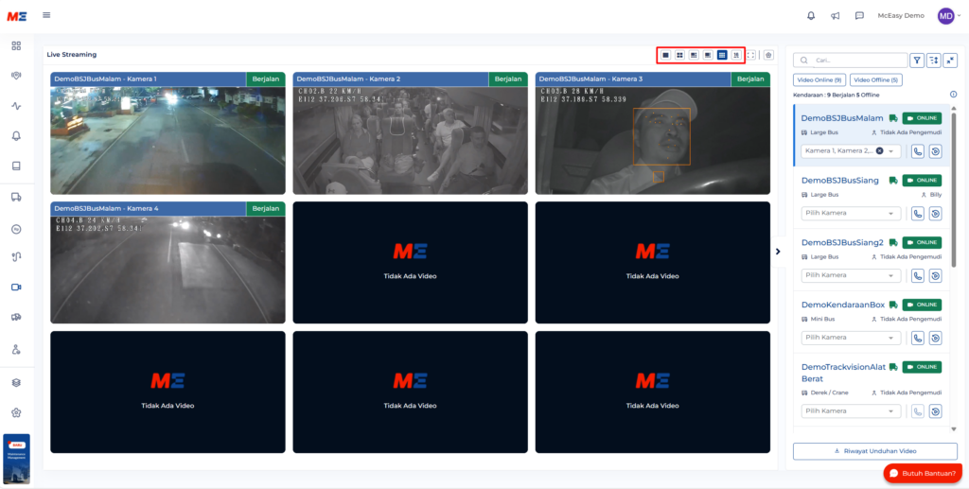
Task: Click the McEasy ME logo
Action: [x=17, y=16]
